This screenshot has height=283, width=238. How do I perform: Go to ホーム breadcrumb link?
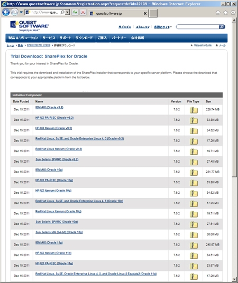11,45
